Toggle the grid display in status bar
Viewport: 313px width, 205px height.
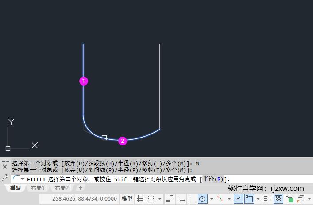(140, 199)
